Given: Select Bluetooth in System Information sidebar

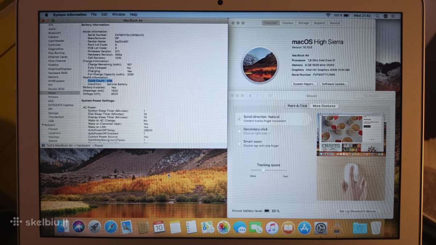Looking at the screenshot, I should pos(54,33).
